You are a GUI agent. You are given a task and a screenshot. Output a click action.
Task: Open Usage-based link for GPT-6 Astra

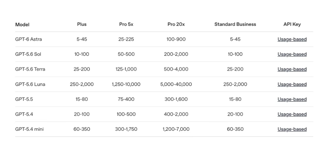click(292, 39)
